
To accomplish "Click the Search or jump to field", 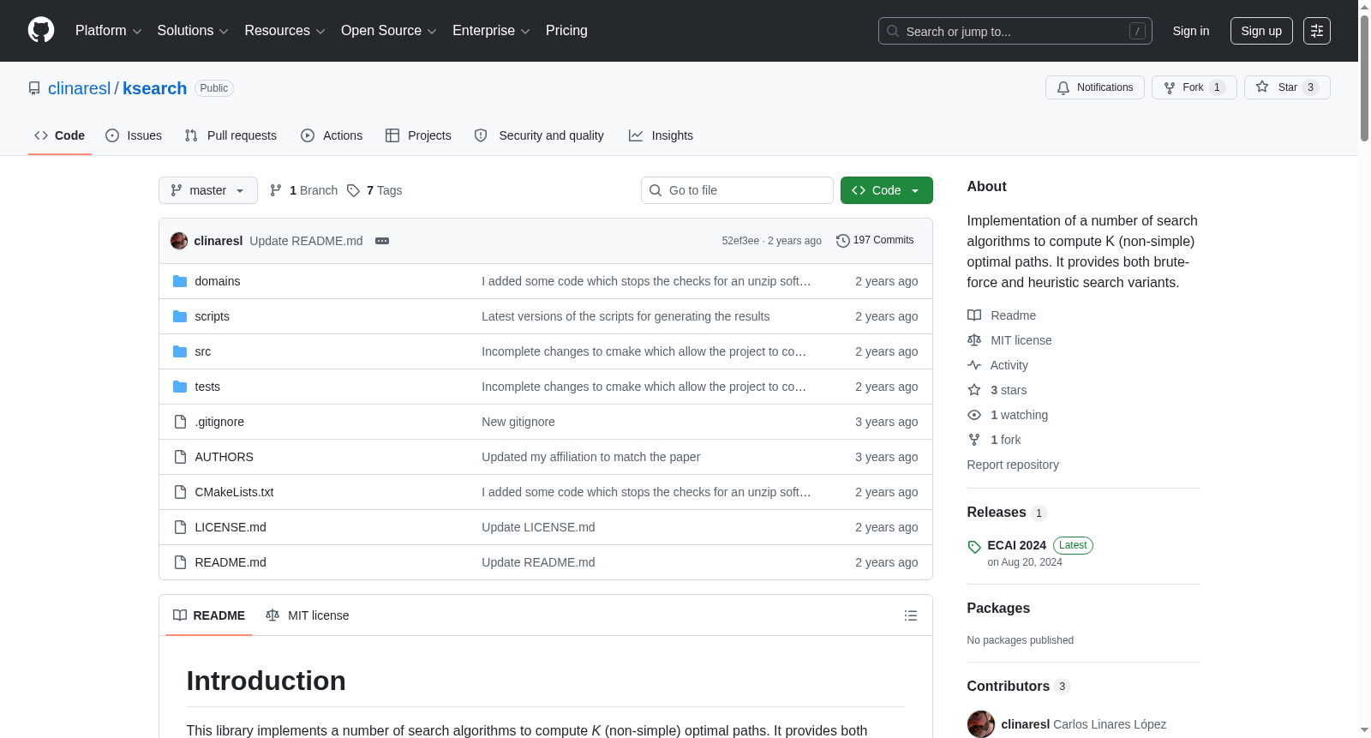I will pos(1015,31).
